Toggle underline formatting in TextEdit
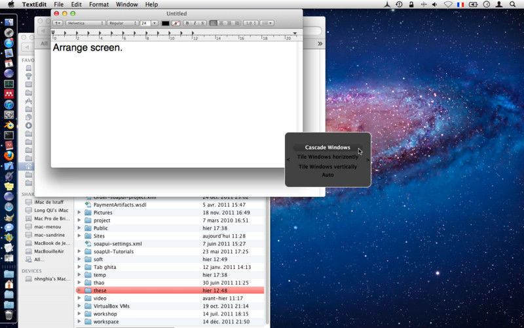This screenshot has width=524, height=328. [x=202, y=23]
